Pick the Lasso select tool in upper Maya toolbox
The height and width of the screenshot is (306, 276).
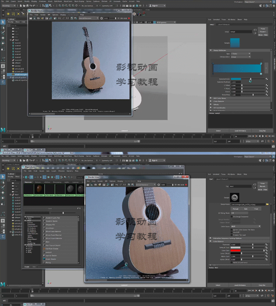(x=3, y=27)
